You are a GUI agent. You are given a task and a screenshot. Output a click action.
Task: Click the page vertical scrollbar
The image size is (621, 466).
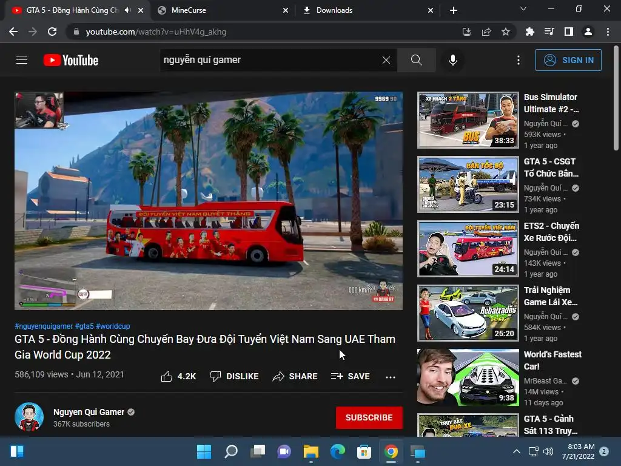[x=616, y=98]
